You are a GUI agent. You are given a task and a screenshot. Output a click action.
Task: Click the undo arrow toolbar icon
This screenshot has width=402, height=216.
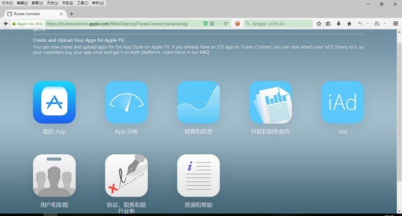(360, 24)
